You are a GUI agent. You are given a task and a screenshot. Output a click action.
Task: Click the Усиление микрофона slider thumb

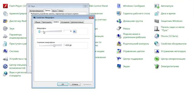point(54,45)
